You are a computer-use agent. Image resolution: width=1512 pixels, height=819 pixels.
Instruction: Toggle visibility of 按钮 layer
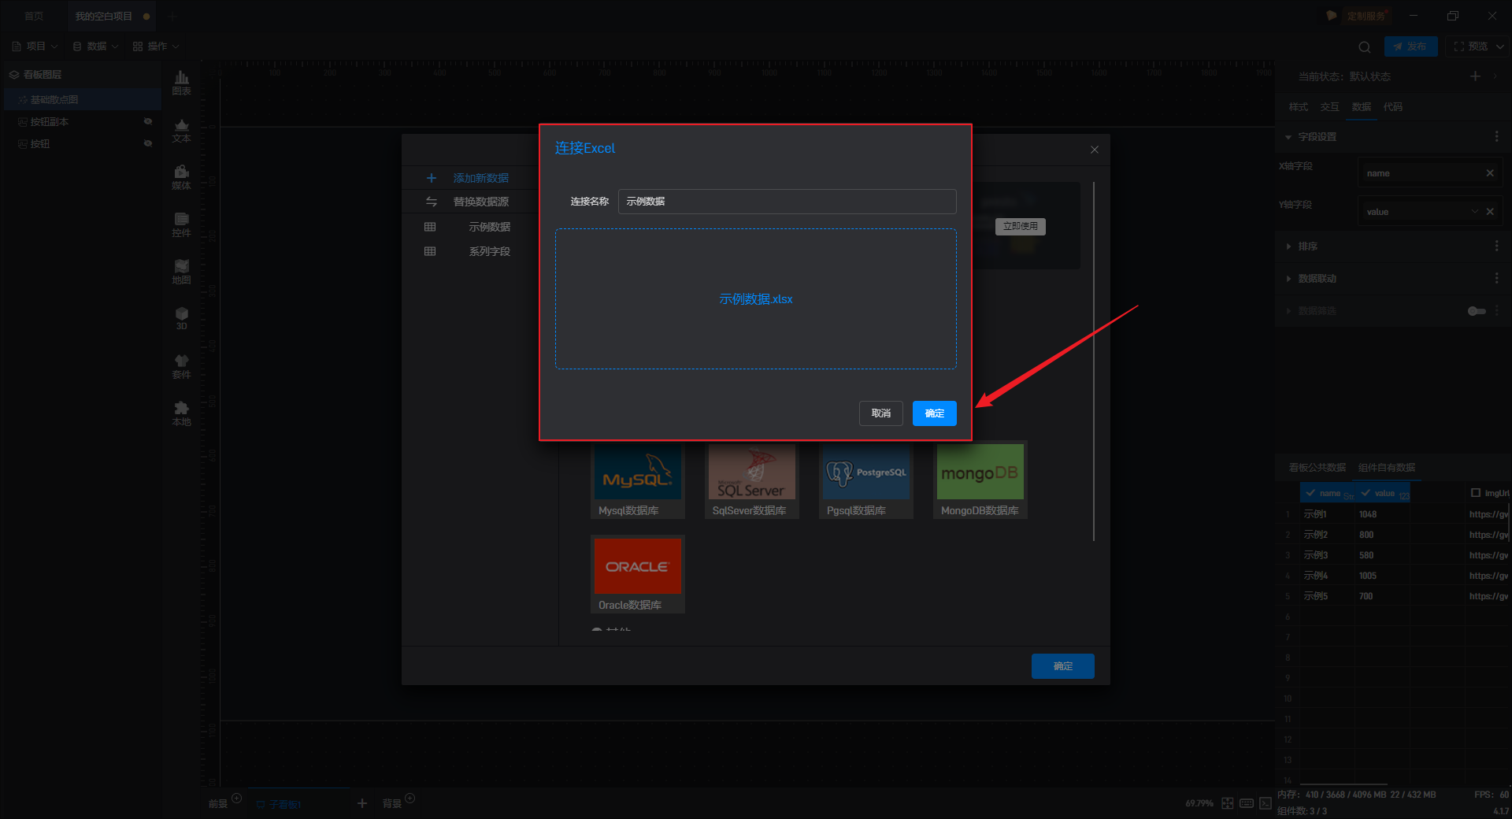[x=147, y=143]
